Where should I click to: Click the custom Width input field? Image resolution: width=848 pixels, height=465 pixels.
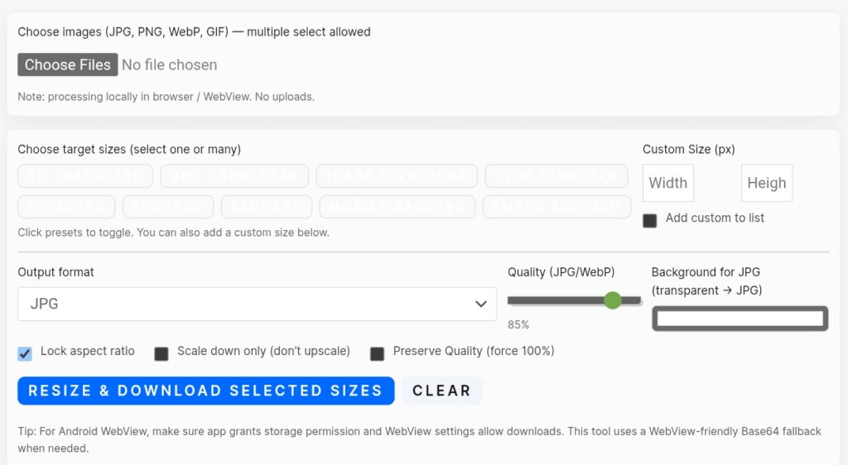[667, 184]
